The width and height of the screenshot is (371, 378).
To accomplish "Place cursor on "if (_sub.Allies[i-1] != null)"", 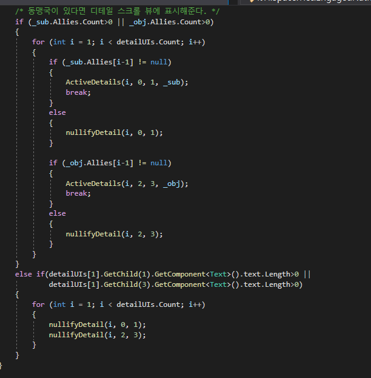I will point(110,62).
